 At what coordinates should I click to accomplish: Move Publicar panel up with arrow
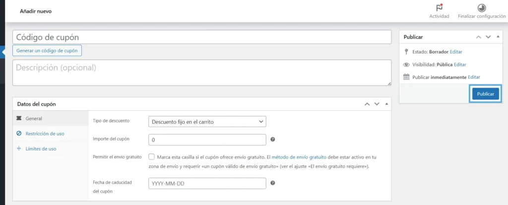[x=478, y=37]
